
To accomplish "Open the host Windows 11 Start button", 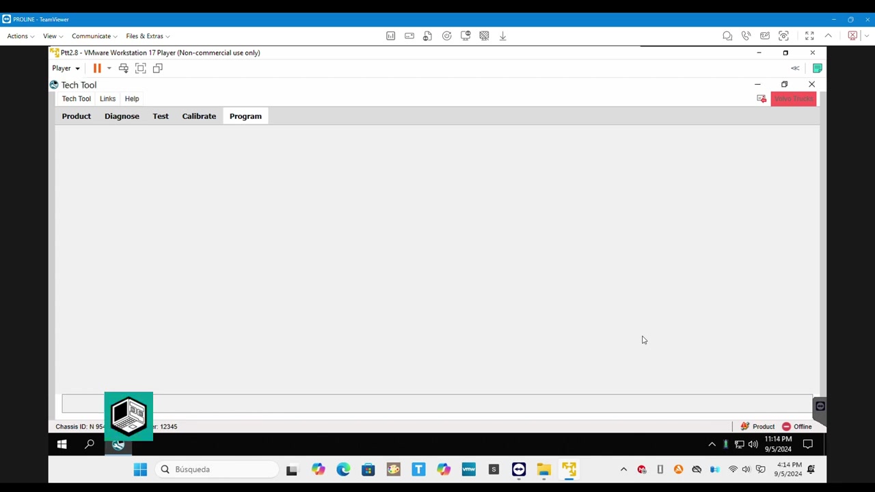I will point(140,469).
